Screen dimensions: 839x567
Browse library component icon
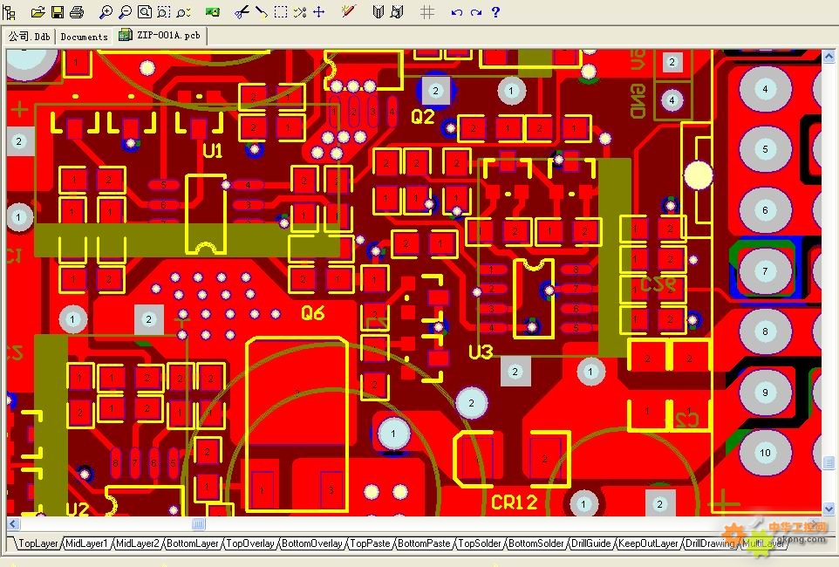397,12
